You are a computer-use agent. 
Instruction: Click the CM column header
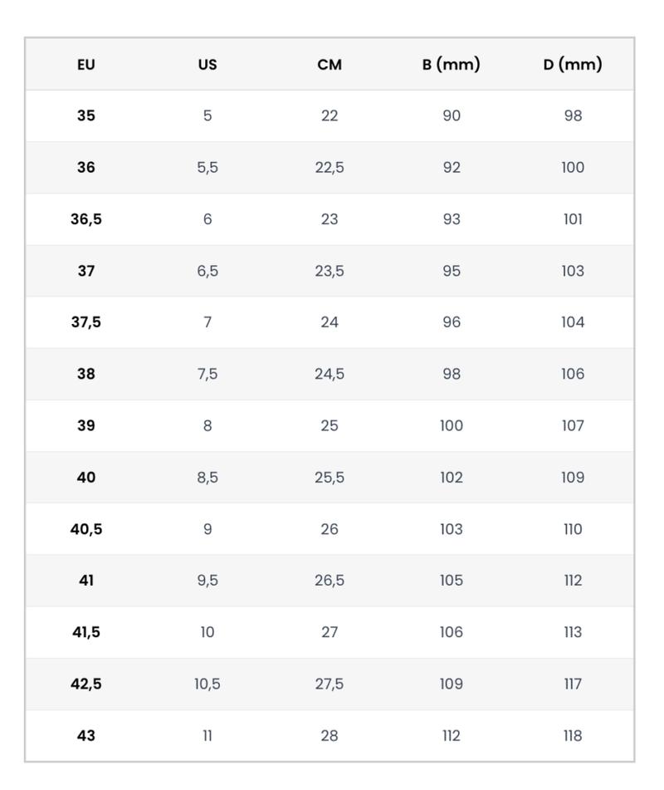coord(330,65)
